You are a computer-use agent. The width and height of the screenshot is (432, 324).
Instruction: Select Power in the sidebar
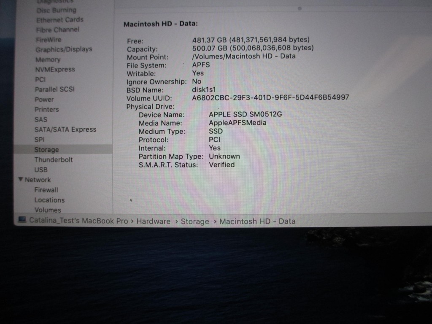(x=44, y=100)
